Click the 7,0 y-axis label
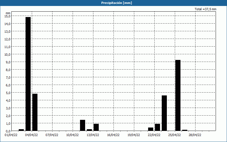This screenshot has height=142, width=227. point(8,78)
